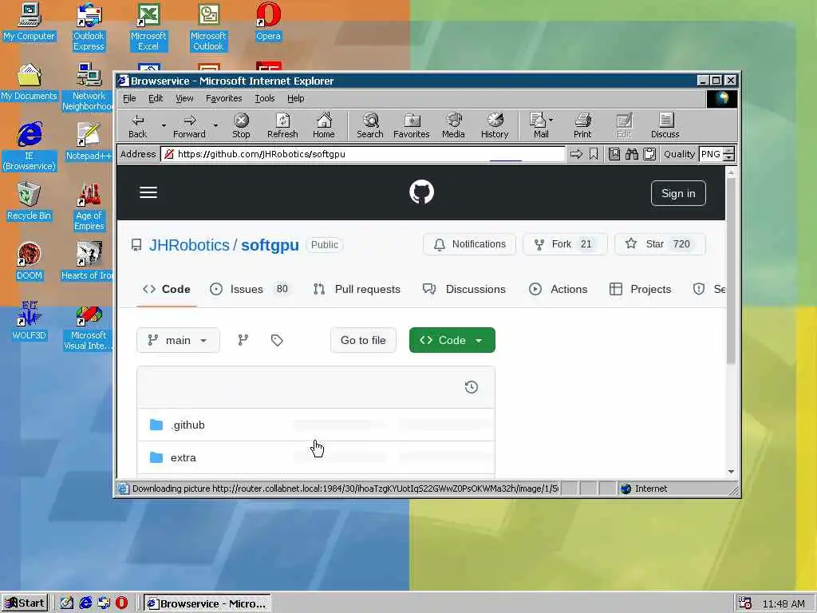
Task: Select the Microsoft Excel desktop icon
Action: coord(148,27)
